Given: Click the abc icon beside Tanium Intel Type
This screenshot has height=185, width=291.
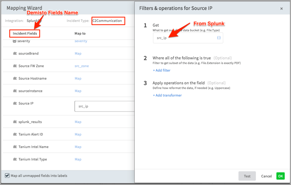Looking at the screenshot, I should 15,159.
